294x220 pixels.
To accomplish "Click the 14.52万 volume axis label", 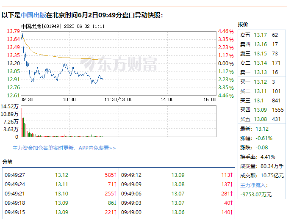I will pos(10,107).
